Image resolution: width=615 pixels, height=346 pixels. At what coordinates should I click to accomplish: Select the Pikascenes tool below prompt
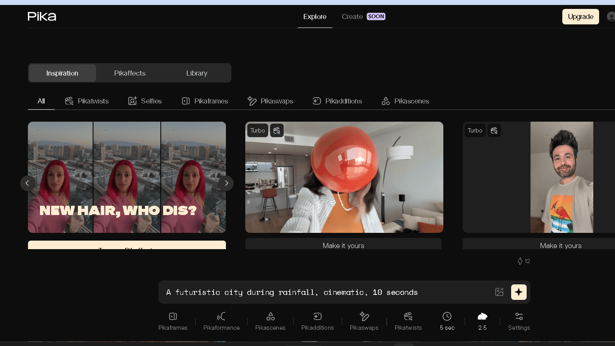[270, 322]
